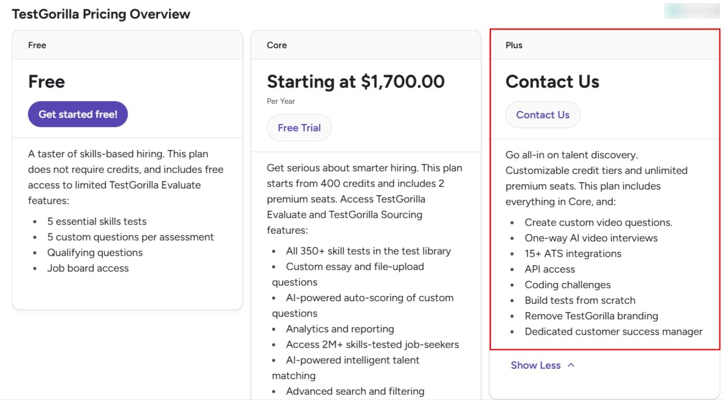Click the Plus plan description paragraph
Screen dimensions: 724x400
(x=596, y=178)
